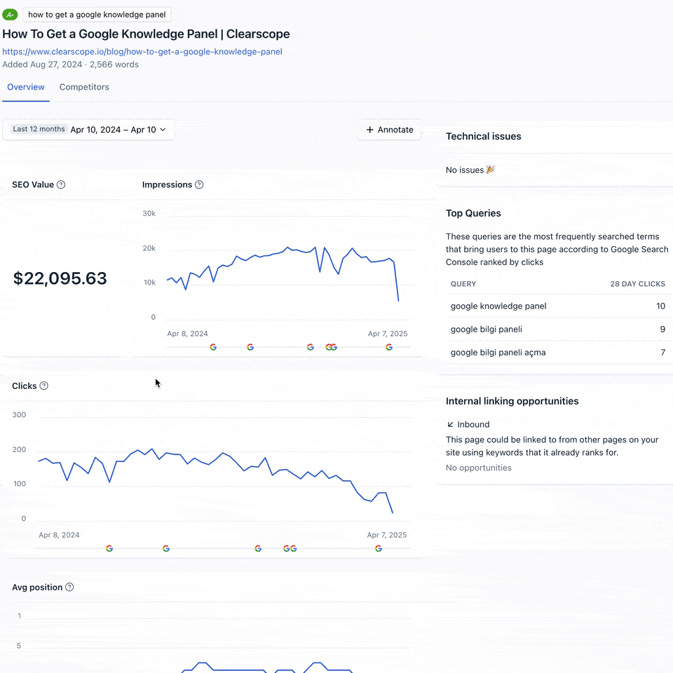Viewport: 673px width, 673px height.
Task: Click the Top Queries heading
Action: tap(473, 213)
